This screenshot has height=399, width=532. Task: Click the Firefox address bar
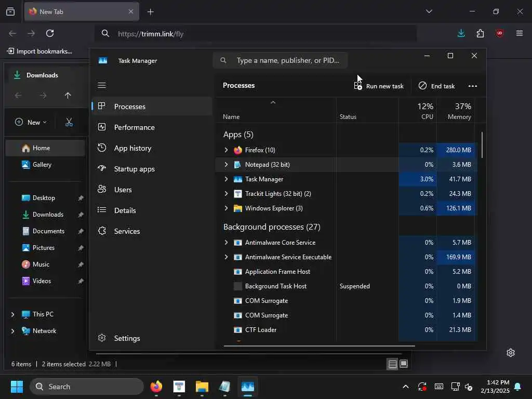[256, 34]
